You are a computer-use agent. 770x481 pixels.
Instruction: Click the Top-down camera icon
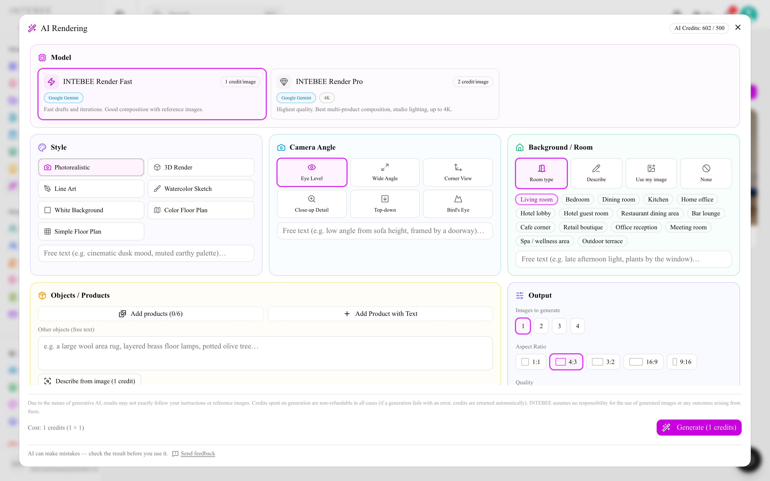[385, 199]
